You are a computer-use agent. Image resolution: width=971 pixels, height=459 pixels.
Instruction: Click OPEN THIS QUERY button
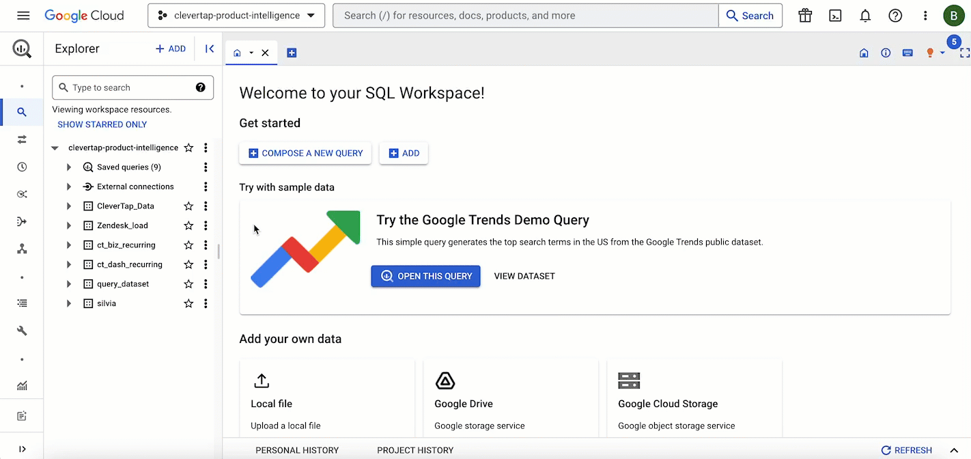425,276
